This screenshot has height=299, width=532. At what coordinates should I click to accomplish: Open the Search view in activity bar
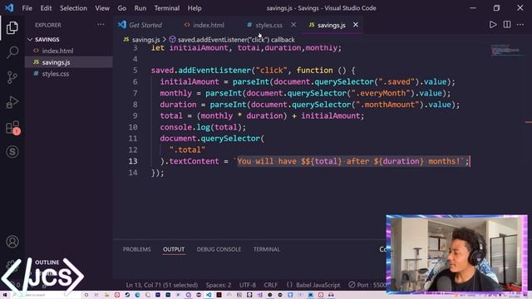(x=12, y=52)
